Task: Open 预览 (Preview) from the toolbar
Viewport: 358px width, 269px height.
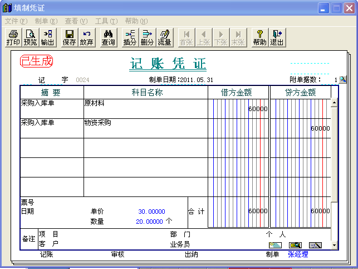Action: pyautogui.click(x=30, y=37)
